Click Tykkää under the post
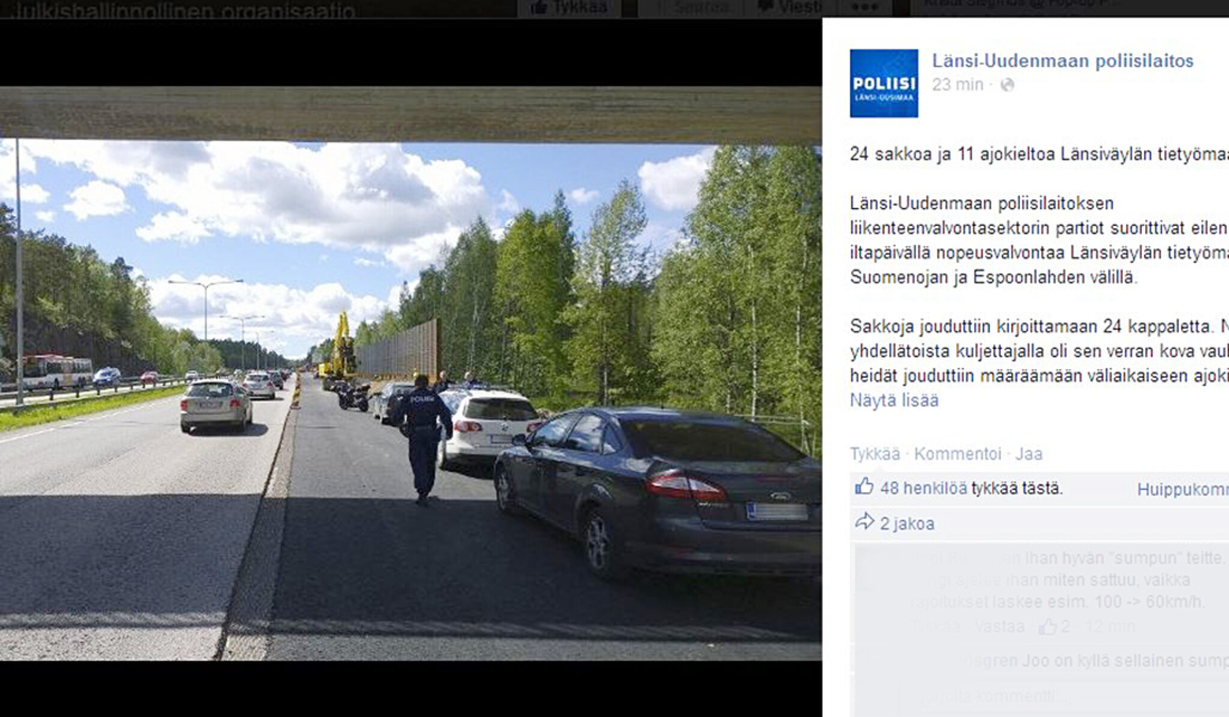1229x717 pixels. [875, 454]
